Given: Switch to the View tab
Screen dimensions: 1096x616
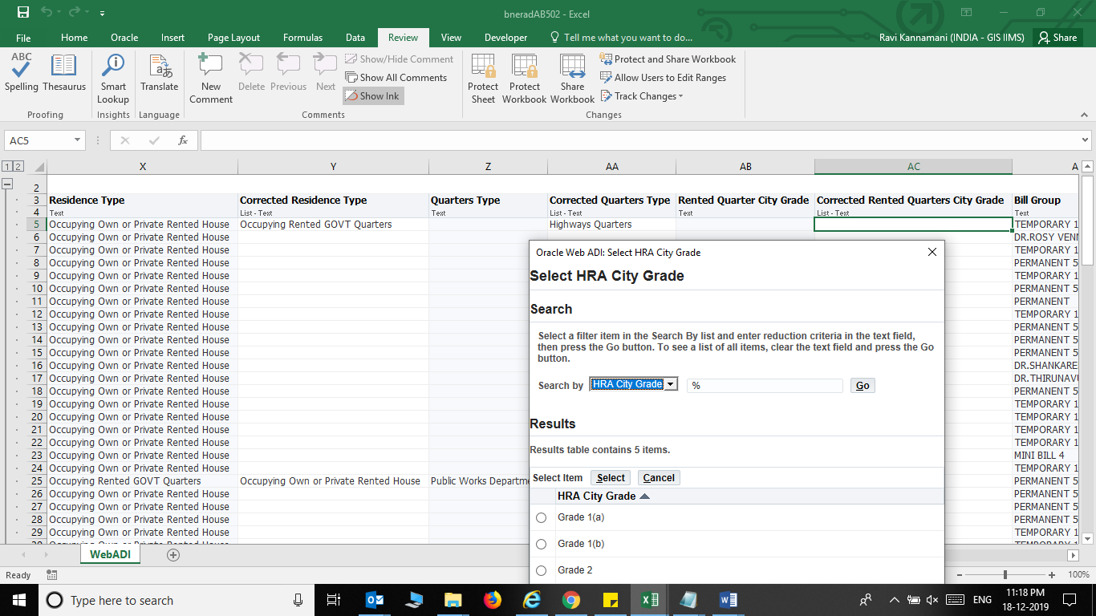Looking at the screenshot, I should coord(451,38).
